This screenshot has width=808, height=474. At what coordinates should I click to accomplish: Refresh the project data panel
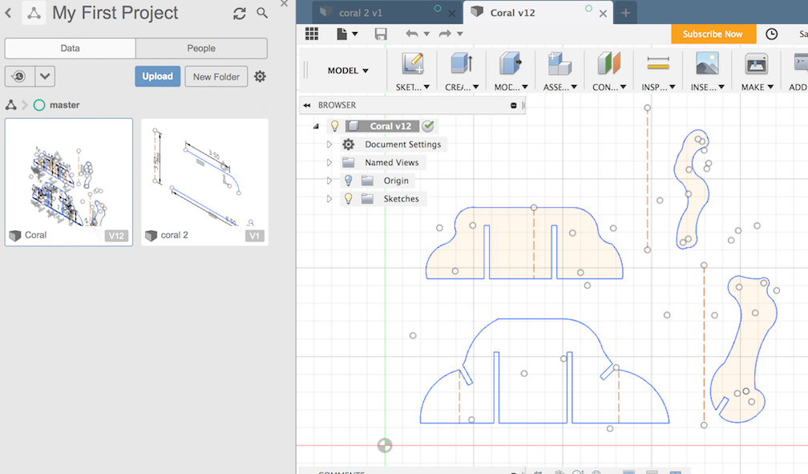click(x=239, y=14)
